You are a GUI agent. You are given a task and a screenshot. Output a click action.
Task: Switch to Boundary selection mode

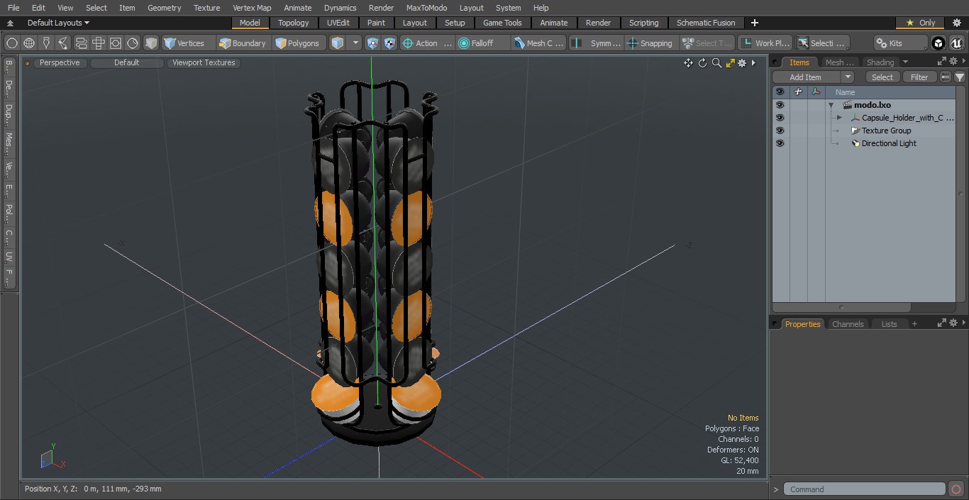(x=243, y=43)
